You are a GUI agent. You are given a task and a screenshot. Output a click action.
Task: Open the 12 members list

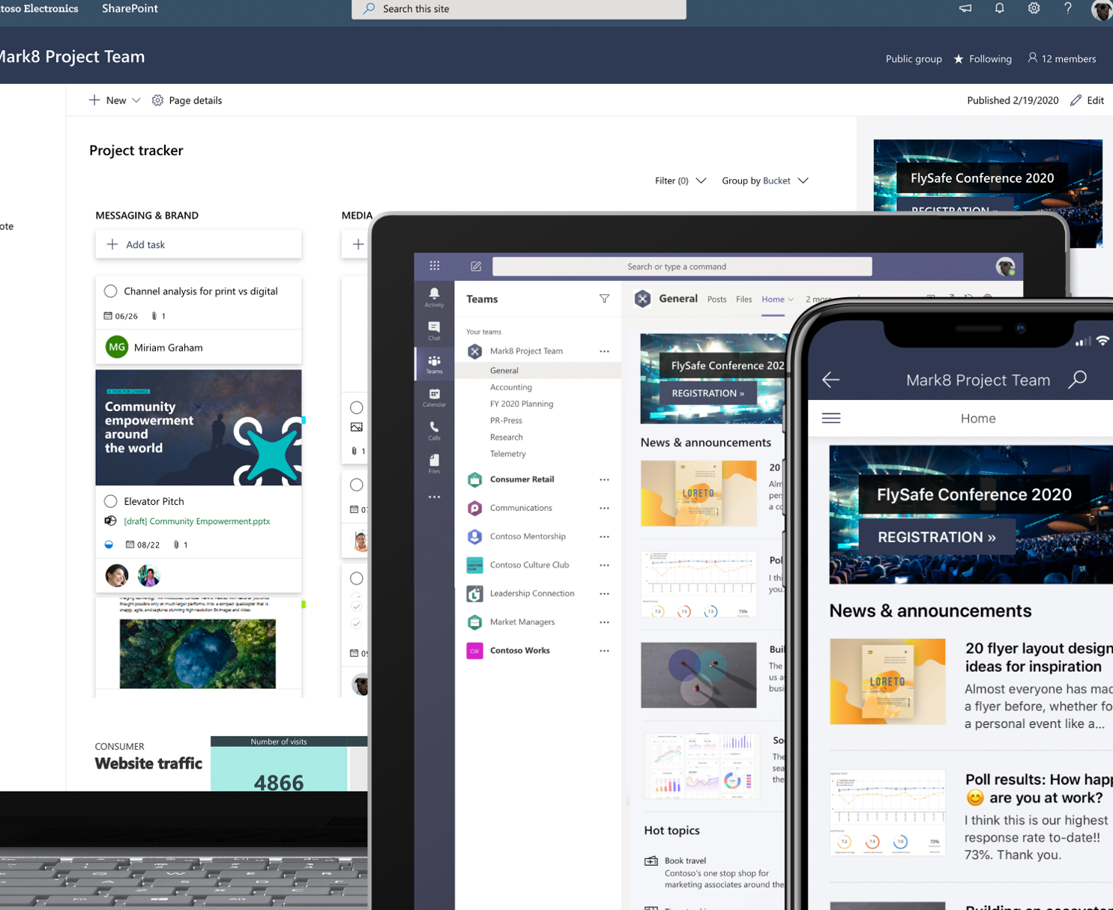(1061, 58)
